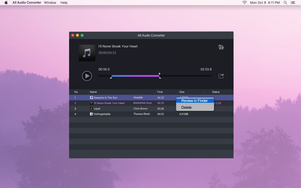Image resolution: width=301 pixels, height=188 pixels.
Task: Click the Wi-Fi status icon
Action: (244, 3)
